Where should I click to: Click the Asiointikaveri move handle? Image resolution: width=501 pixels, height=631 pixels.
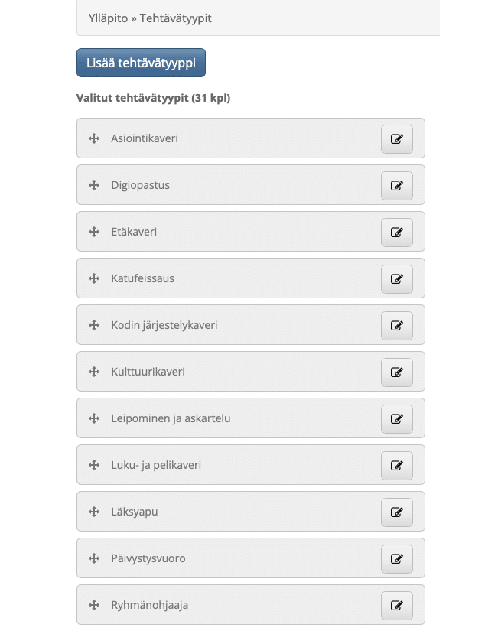[x=94, y=138]
